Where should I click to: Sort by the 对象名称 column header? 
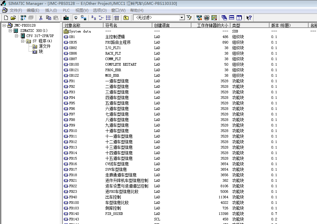coord(83,25)
